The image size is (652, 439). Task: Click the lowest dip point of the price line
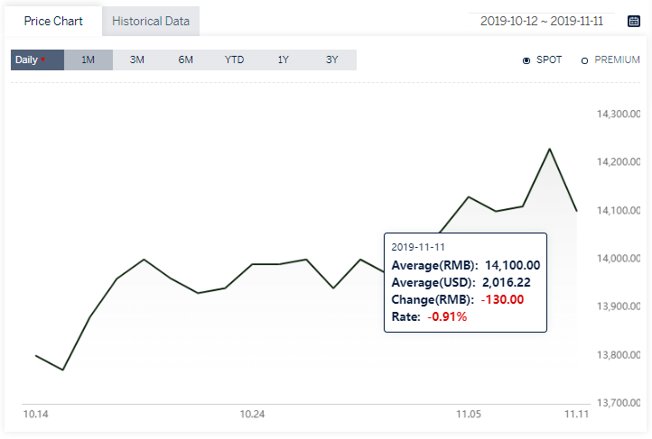63,370
